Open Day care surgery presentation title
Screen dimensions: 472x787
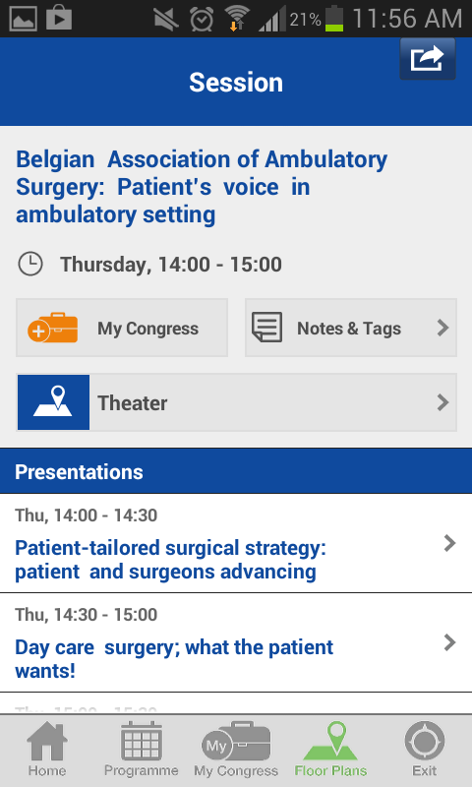[174, 659]
